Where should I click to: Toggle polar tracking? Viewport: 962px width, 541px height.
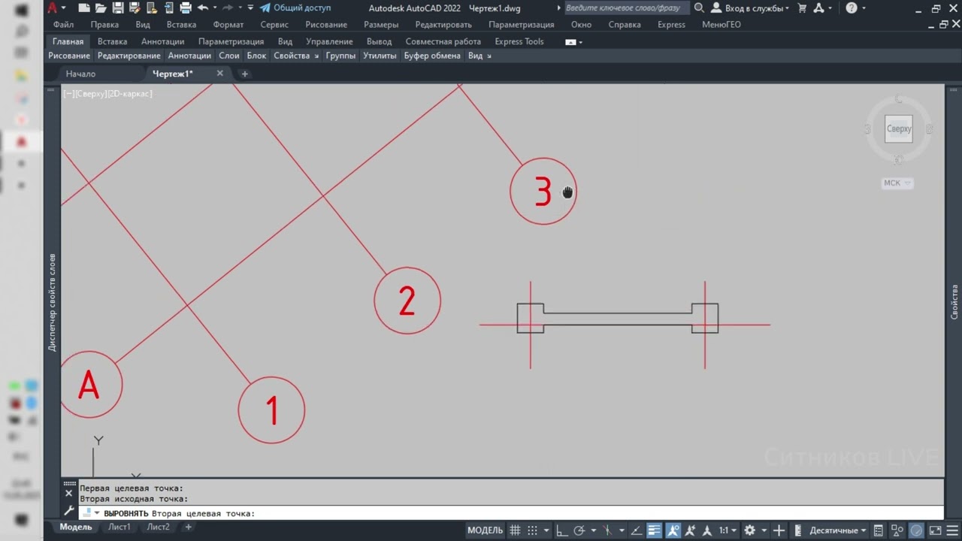point(579,530)
